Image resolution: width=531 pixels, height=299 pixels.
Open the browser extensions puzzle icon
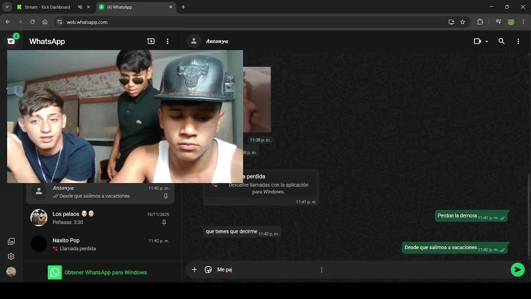[x=480, y=22]
